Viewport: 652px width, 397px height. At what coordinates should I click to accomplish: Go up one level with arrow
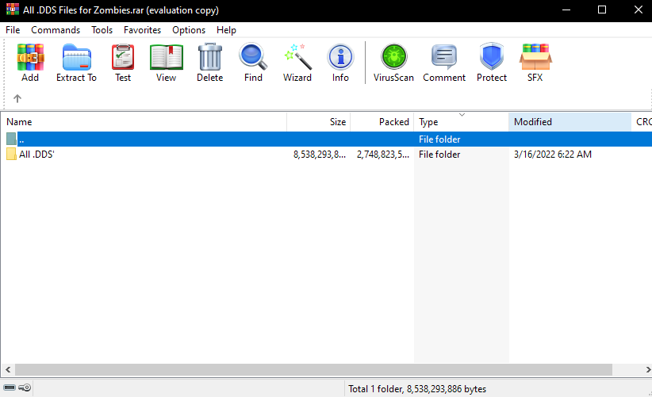tap(17, 98)
